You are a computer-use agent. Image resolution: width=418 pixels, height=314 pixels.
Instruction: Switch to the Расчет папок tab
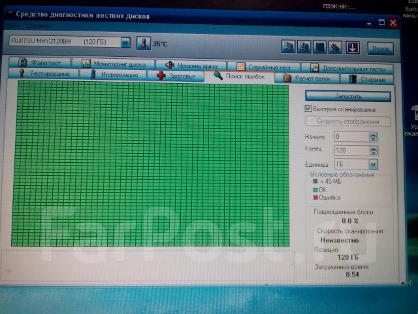point(307,78)
